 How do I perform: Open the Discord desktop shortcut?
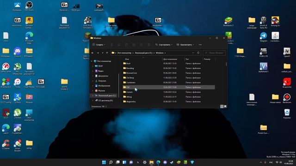pyautogui.click(x=18, y=52)
